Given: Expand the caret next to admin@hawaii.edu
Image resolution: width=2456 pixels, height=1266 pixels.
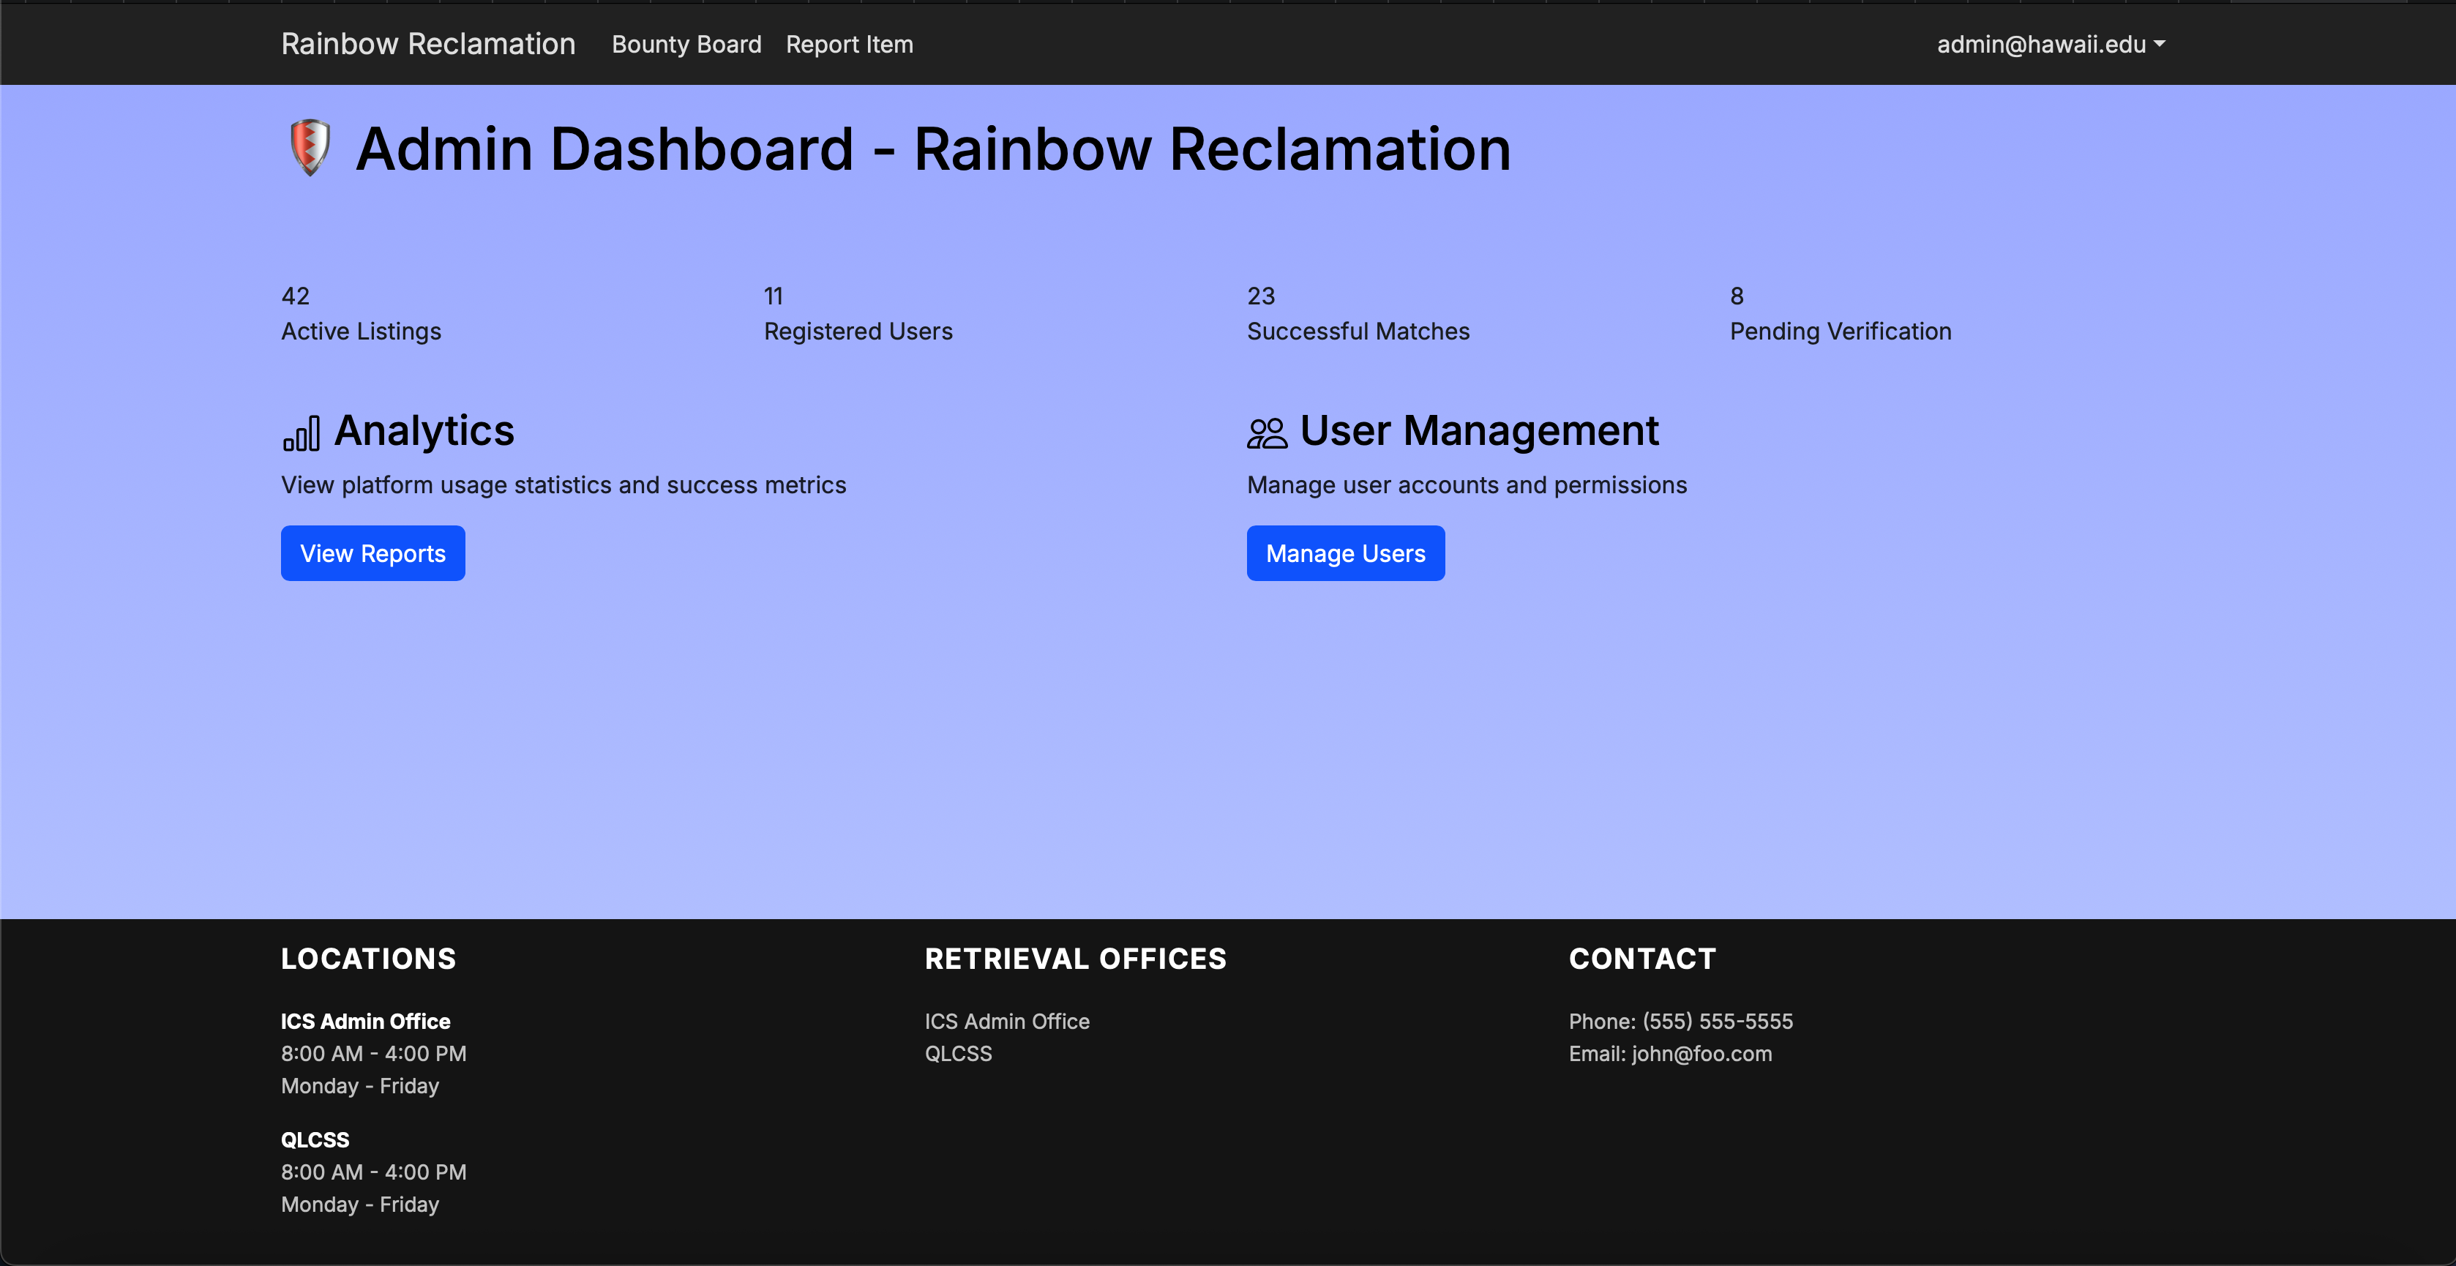Looking at the screenshot, I should pyautogui.click(x=2160, y=46).
